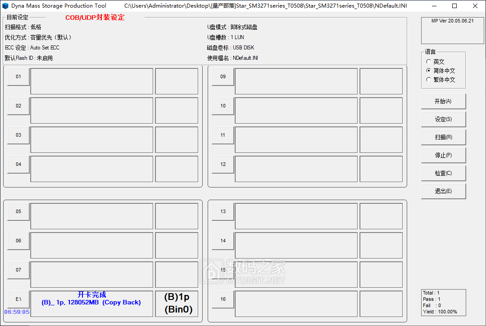Click port 01 slot button
This screenshot has width=486, height=326.
click(x=18, y=77)
